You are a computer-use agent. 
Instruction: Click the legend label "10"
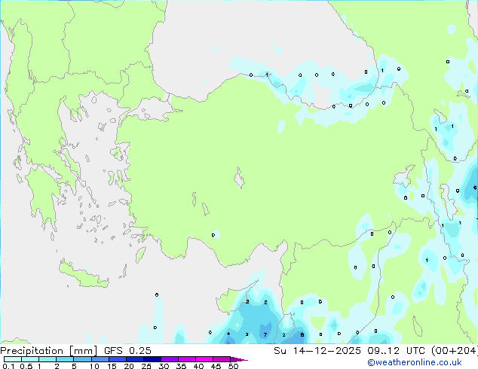click(x=94, y=366)
